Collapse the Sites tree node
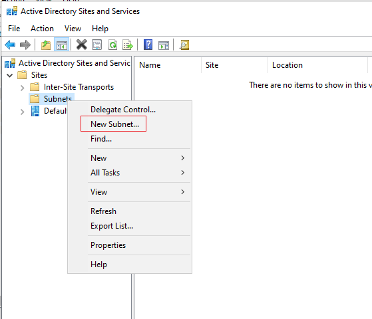 pyautogui.click(x=10, y=75)
